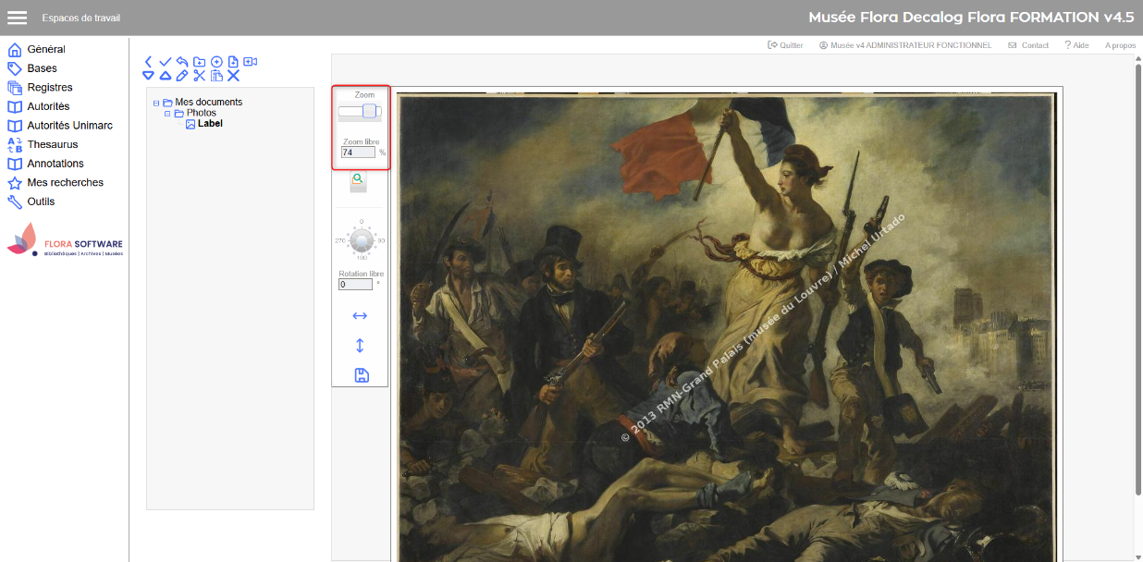
Task: Click the scissors cut icon
Action: [199, 76]
